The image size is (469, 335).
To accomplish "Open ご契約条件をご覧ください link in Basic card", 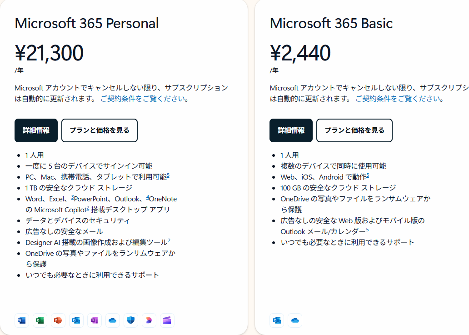I will 398,99.
